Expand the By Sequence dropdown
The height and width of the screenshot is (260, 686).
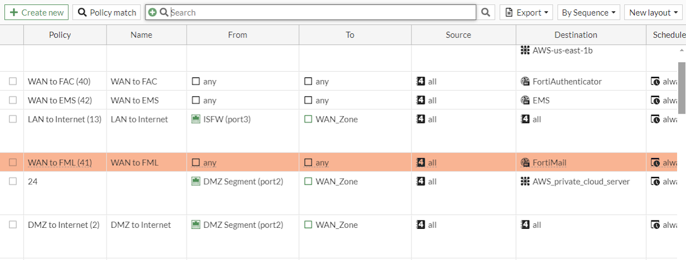(x=588, y=12)
